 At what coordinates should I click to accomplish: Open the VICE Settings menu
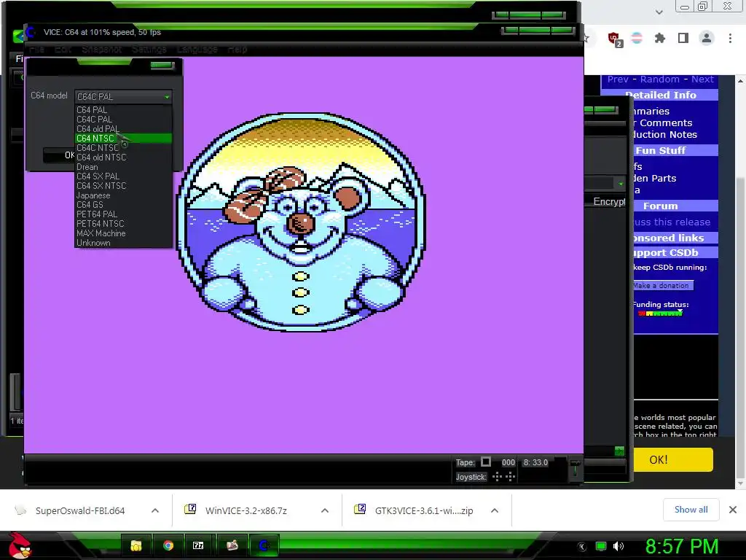point(149,49)
